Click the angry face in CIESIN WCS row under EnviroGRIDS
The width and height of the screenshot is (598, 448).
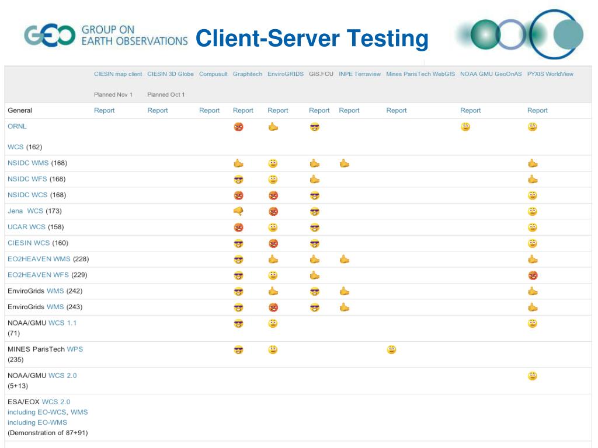273,243
